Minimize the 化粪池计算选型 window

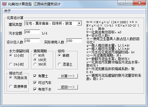122,3
